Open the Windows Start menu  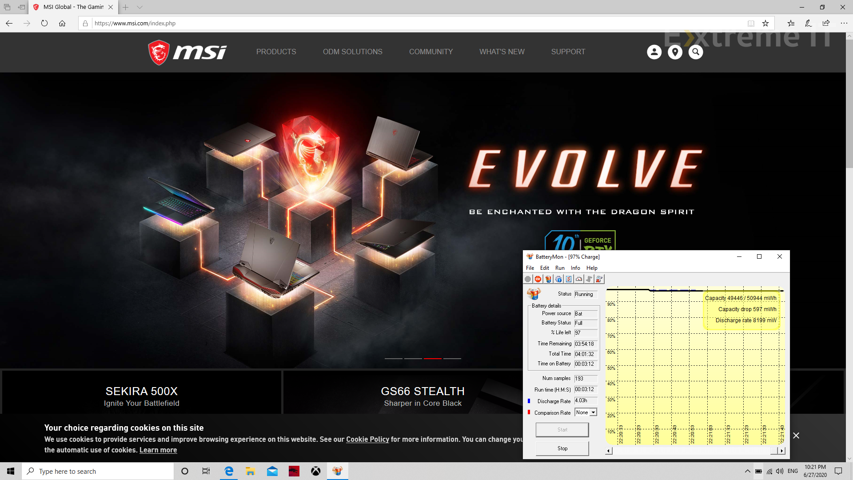click(x=11, y=471)
